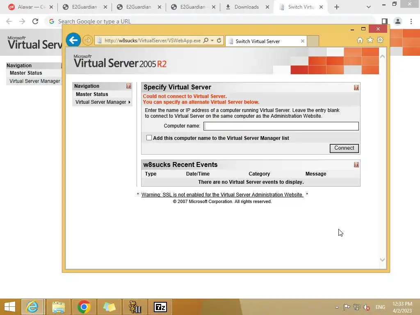Open a new Chrome tab
420x315 pixels.
point(337,7)
